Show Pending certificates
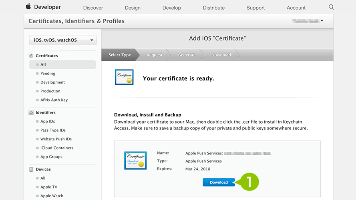Viewport: 356px width, 200px height. tap(48, 74)
